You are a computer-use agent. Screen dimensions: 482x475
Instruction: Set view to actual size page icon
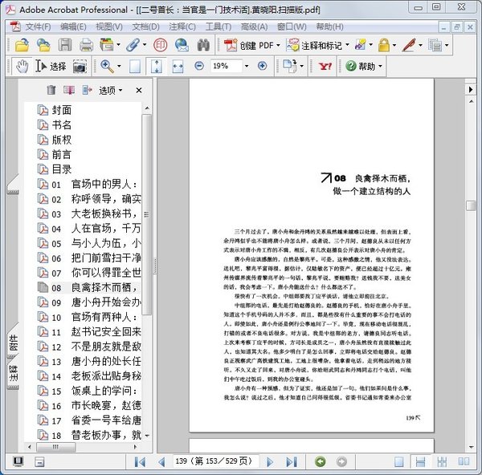pos(135,66)
